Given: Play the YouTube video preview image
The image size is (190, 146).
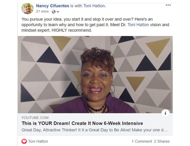Looking at the screenshot, I should click(95, 74).
